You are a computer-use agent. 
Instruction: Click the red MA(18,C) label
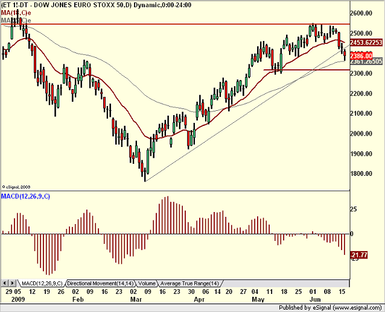pos(16,13)
